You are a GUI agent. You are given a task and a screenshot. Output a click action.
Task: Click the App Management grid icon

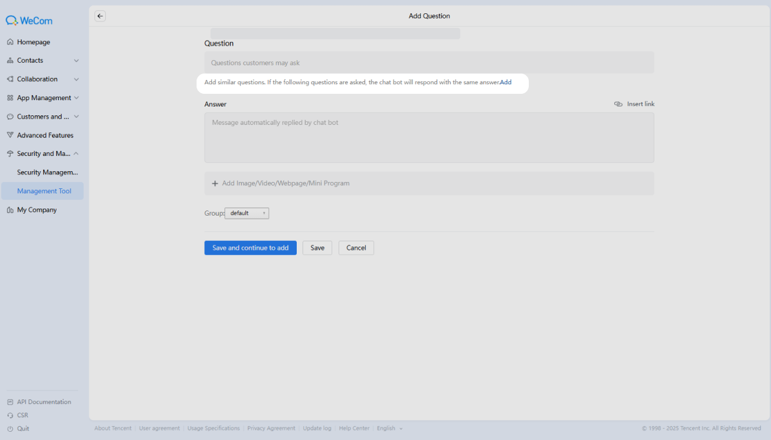pyautogui.click(x=10, y=98)
